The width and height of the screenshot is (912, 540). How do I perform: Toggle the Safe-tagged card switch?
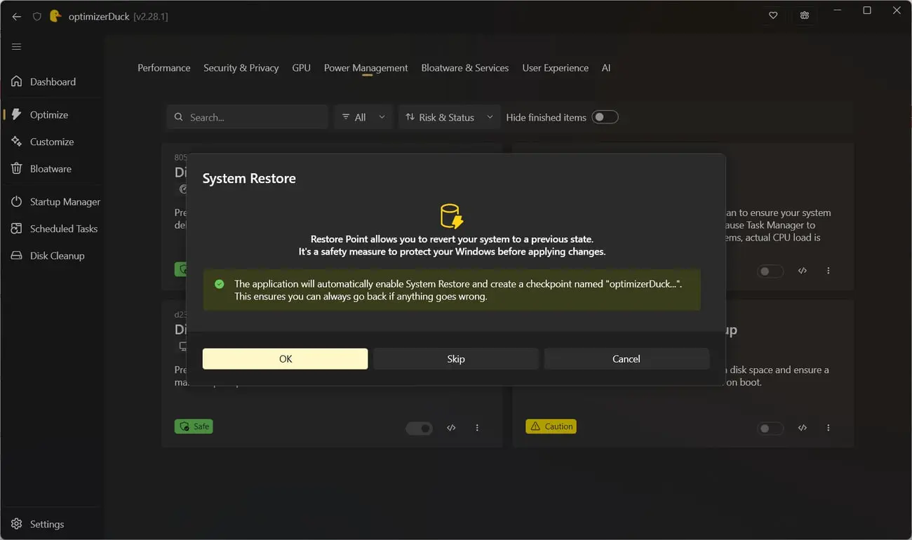coord(419,428)
